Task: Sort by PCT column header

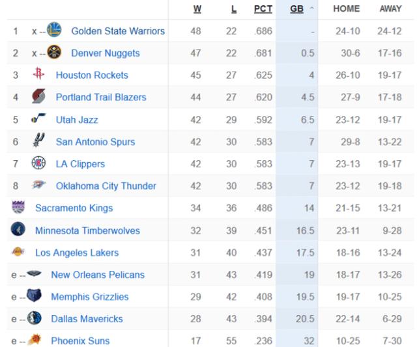Action: (263, 8)
